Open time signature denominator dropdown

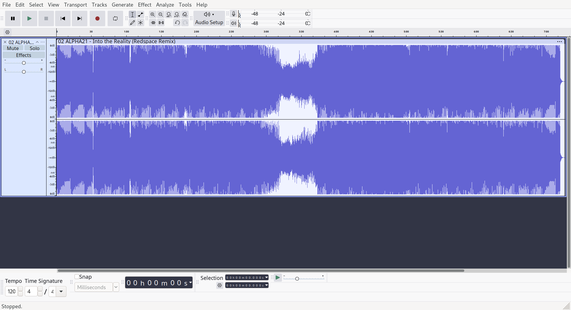pos(61,291)
